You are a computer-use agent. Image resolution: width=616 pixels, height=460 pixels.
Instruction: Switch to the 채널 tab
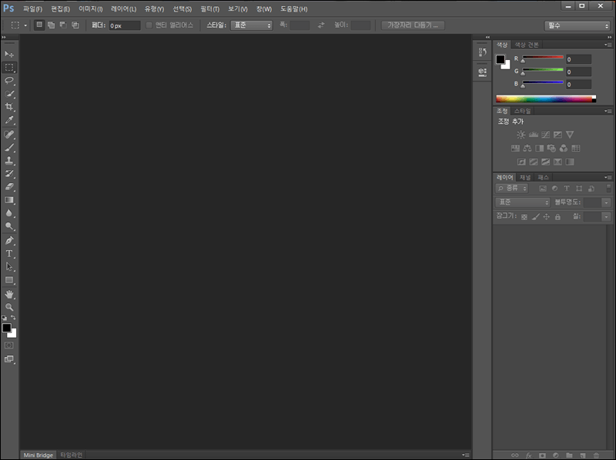[525, 178]
